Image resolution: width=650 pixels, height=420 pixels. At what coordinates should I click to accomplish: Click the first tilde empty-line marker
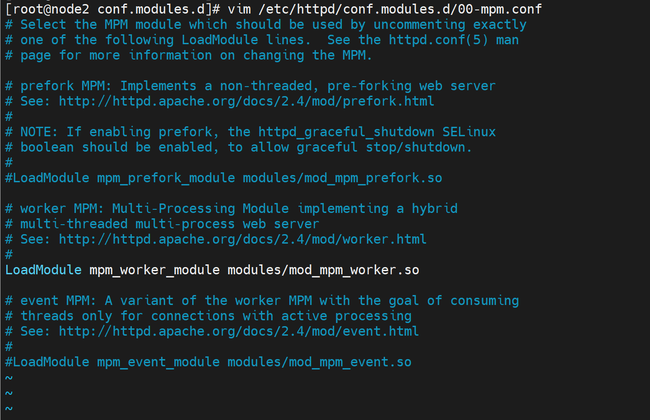pos(9,378)
